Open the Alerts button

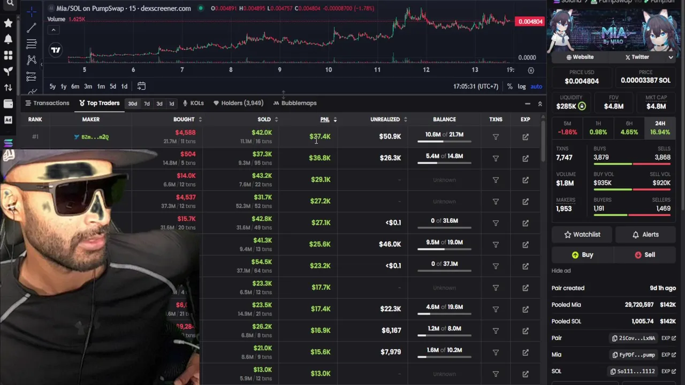point(645,235)
